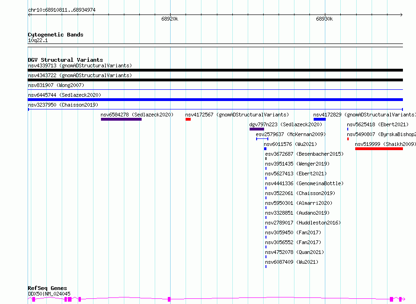Select the esv3672687 (Besenbacher2015) label
Image resolution: width=416 pixels, height=304 pixels.
click(x=304, y=154)
